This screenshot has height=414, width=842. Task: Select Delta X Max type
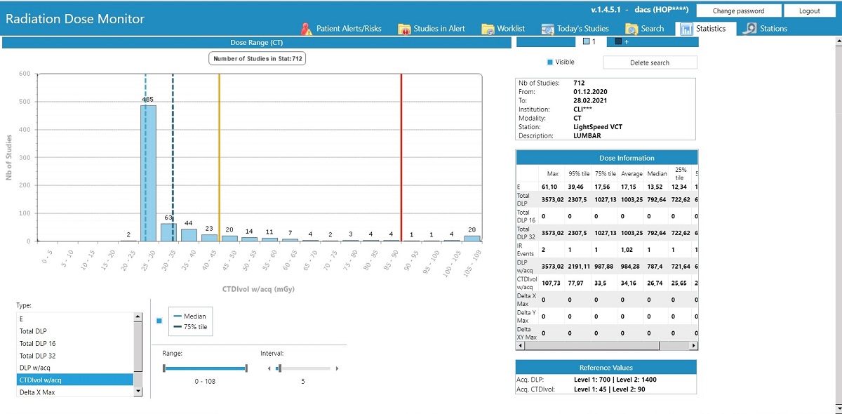click(75, 392)
